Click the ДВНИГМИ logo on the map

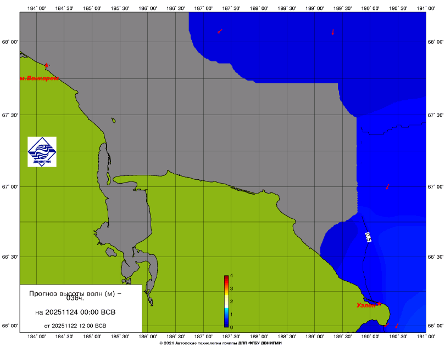coord(42,152)
